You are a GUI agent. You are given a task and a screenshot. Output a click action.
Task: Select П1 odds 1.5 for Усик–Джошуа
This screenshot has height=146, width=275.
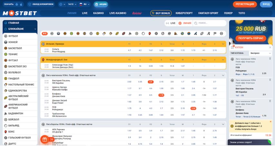(129, 66)
